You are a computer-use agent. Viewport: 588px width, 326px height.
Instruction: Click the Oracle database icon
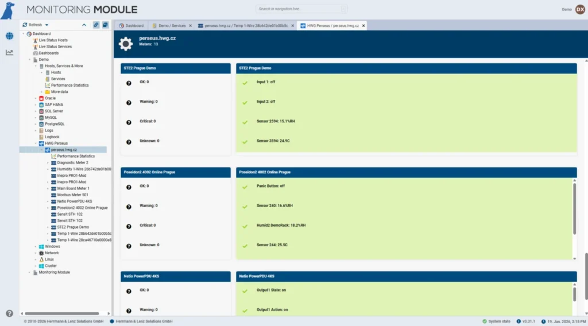click(x=41, y=98)
